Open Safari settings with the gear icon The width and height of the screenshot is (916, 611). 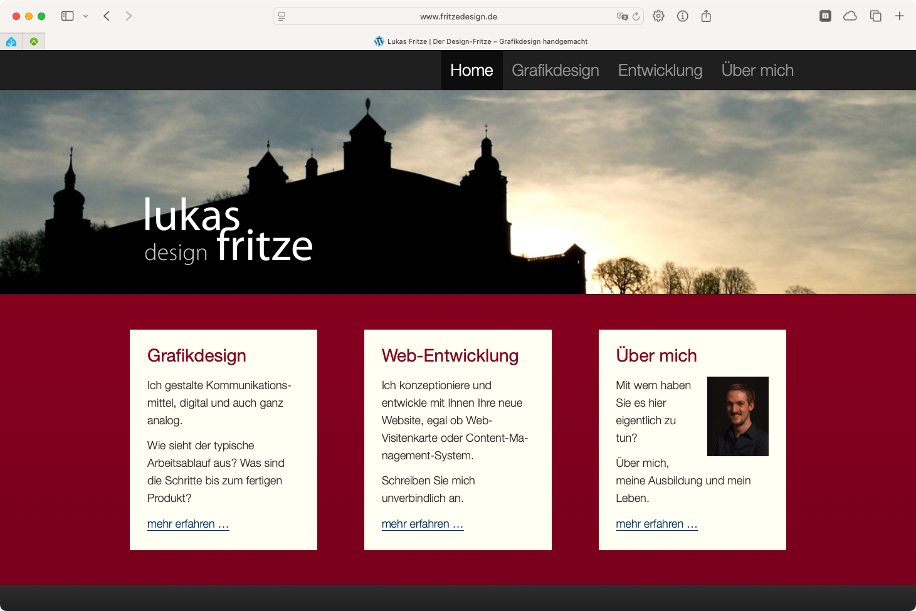pos(658,16)
